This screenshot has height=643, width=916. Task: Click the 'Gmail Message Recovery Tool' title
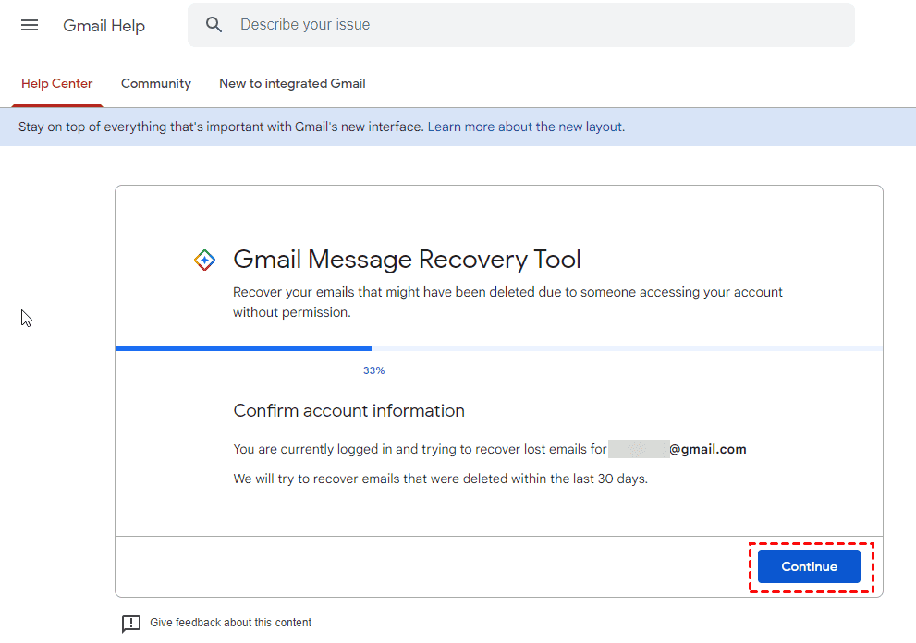(x=407, y=260)
